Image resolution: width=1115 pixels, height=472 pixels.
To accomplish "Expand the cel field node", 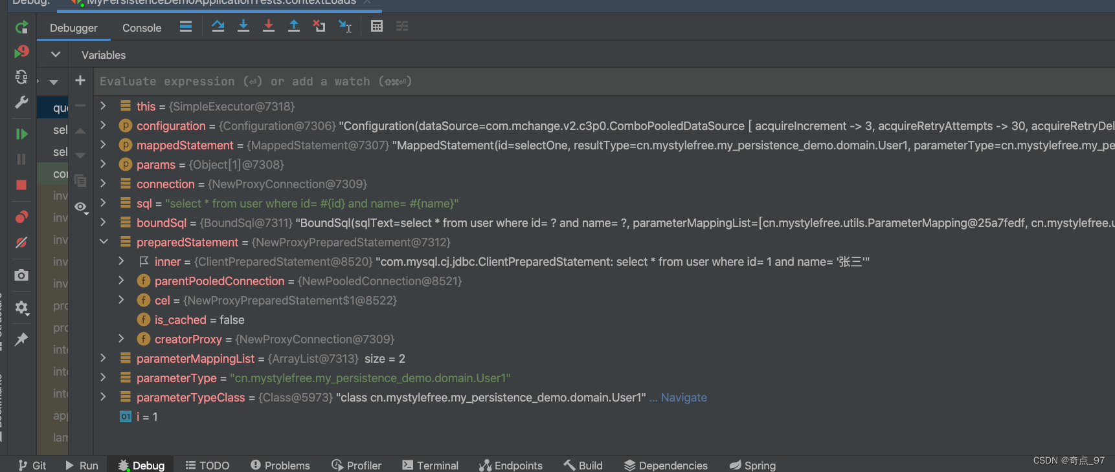I will point(121,299).
